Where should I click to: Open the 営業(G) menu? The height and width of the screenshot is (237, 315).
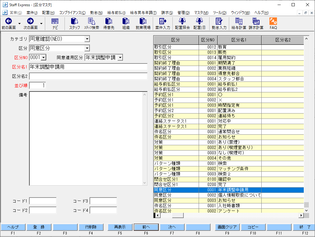tap(16, 13)
